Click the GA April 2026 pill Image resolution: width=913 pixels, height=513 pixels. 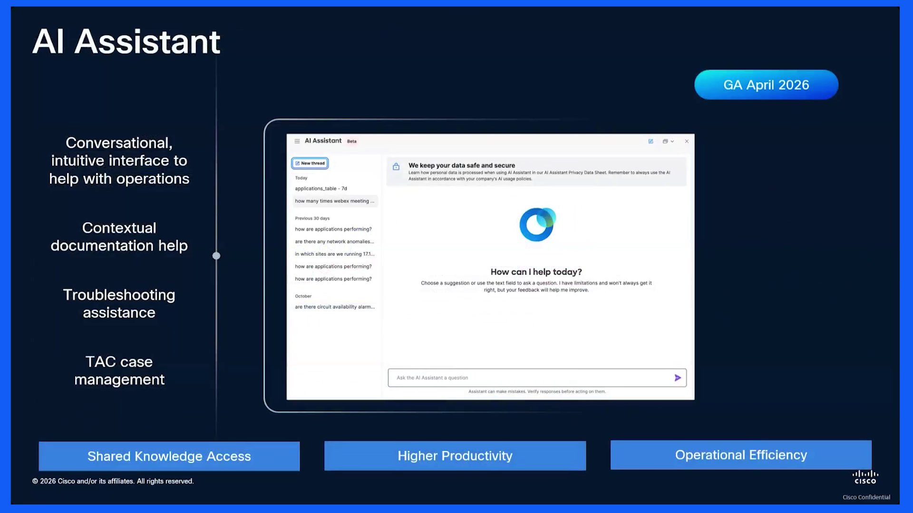point(766,85)
